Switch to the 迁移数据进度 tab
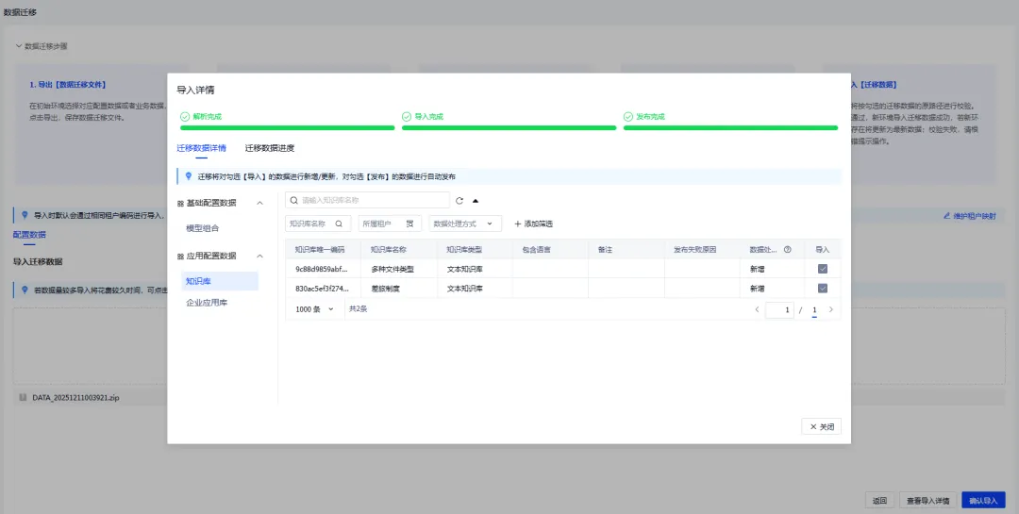This screenshot has width=1019, height=514. (270, 148)
